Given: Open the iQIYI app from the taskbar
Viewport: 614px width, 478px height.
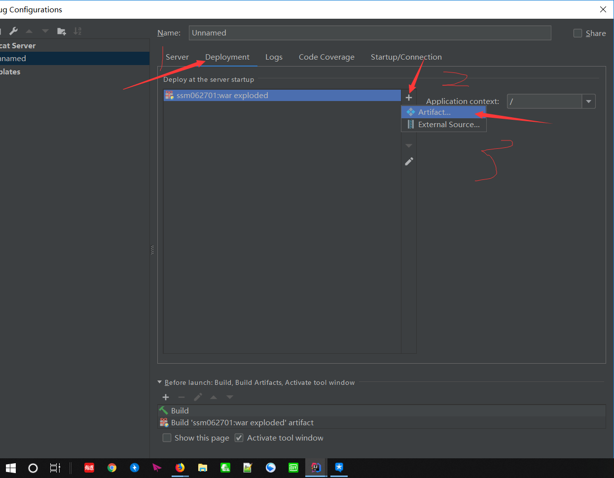Looking at the screenshot, I should tap(293, 468).
